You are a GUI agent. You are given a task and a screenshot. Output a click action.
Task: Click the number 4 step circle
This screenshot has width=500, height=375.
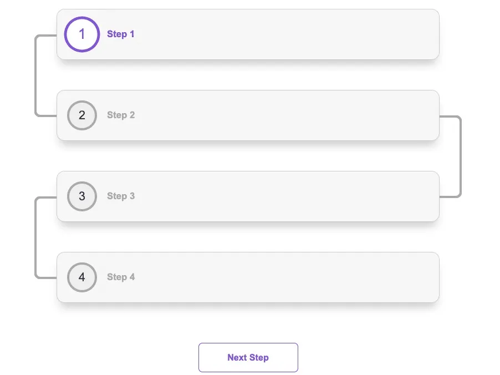[x=81, y=277]
